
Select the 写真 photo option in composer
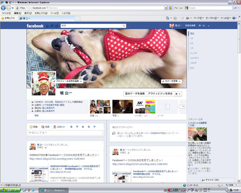[x=46, y=127]
